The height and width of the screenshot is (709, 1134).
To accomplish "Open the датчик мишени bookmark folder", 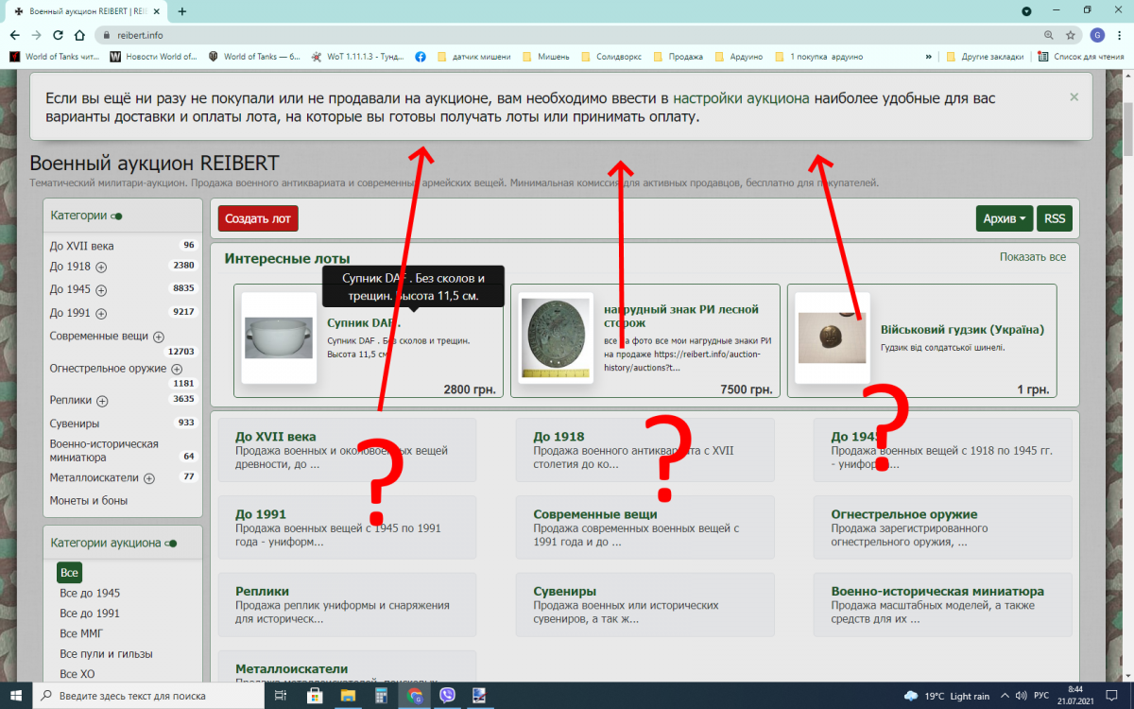I will click(x=474, y=57).
